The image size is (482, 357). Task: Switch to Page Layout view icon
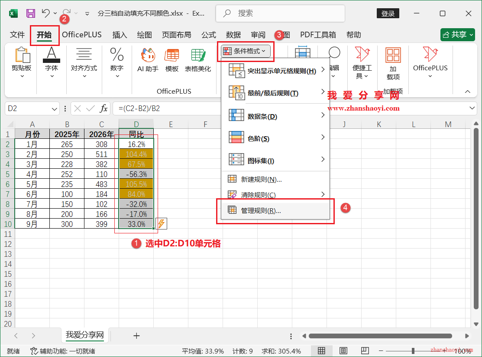tap(343, 350)
